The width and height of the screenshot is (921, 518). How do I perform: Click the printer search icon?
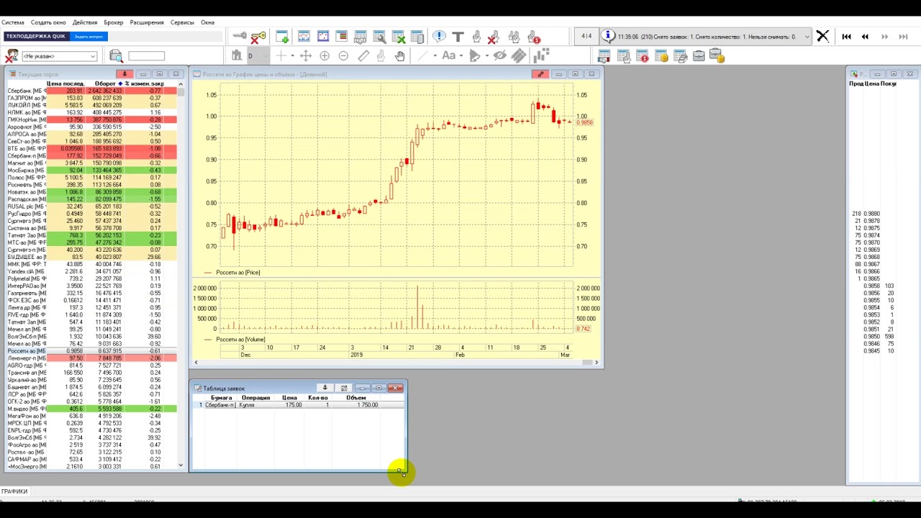click(x=116, y=56)
